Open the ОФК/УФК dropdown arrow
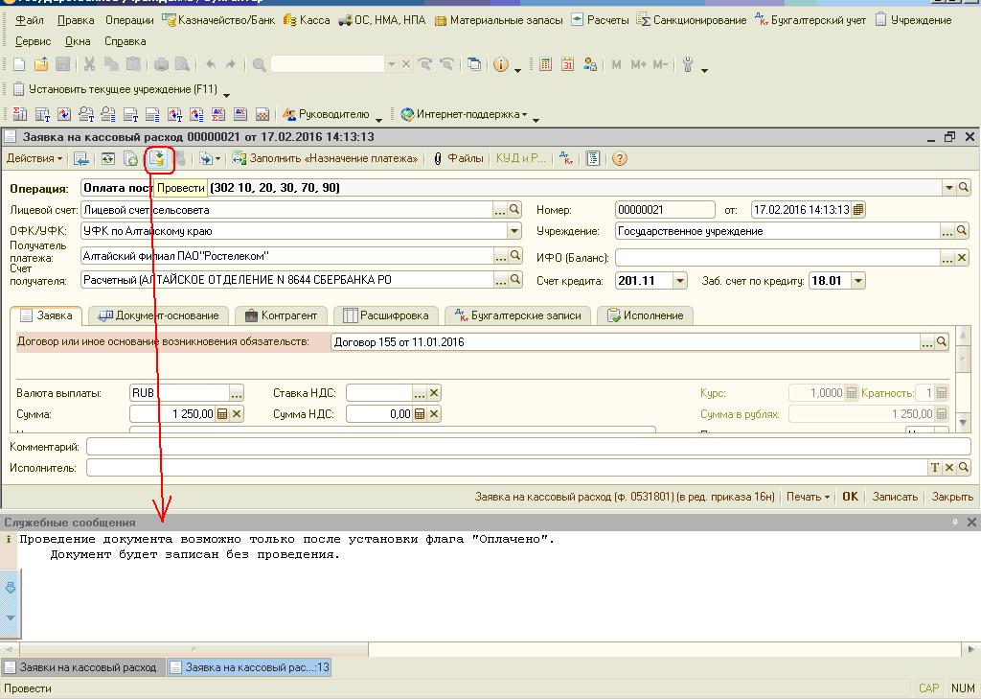Image resolution: width=981 pixels, height=699 pixels. 514,231
